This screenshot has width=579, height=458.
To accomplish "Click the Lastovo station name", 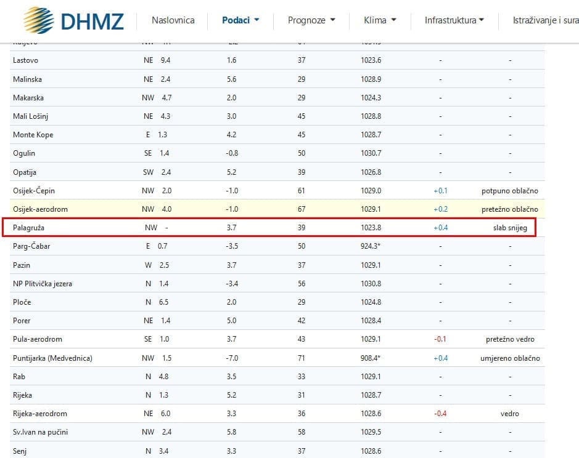I will click(x=27, y=60).
